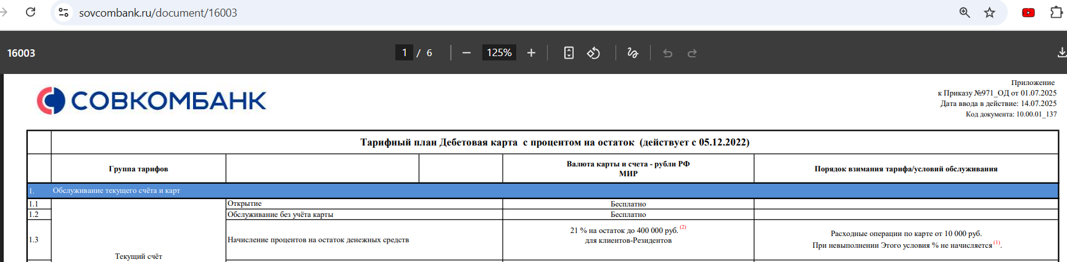This screenshot has height=262, width=1067.
Task: Click 'Код документа: 10.00.01_137' text
Action: pos(1011,114)
